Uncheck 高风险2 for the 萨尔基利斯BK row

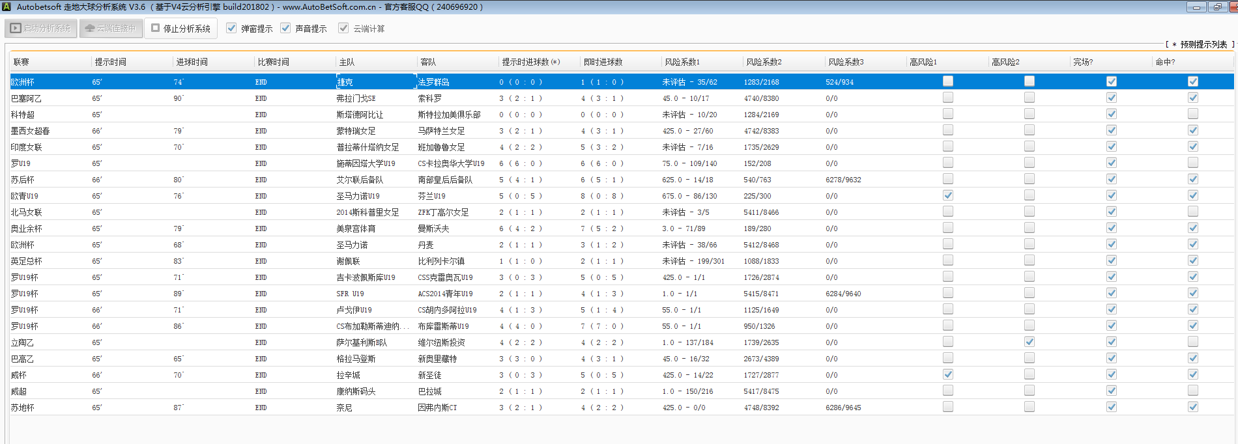[1029, 342]
